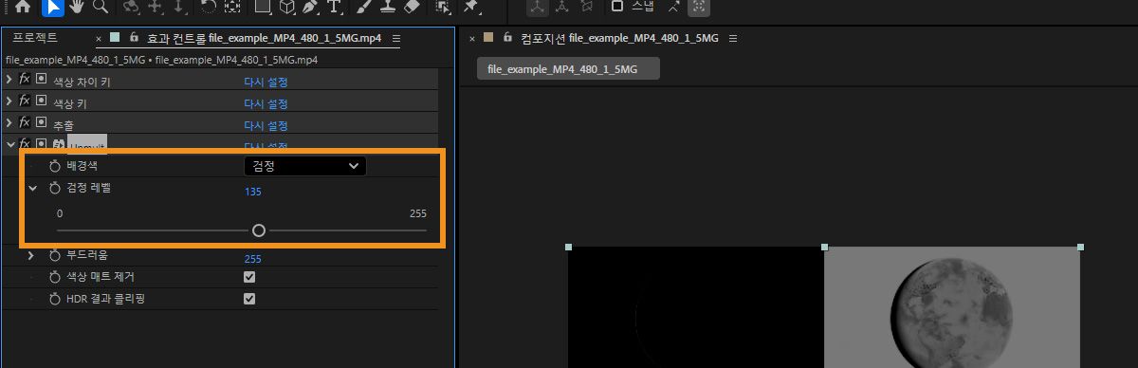
Task: Select the Rotation tool
Action: tap(209, 7)
